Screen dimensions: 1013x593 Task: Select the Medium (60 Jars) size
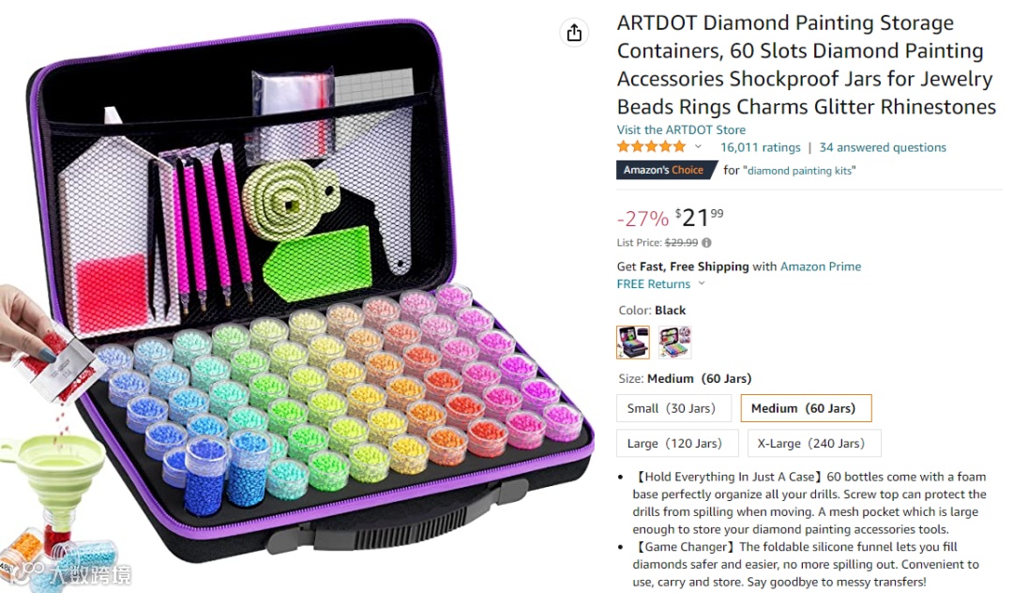(806, 408)
